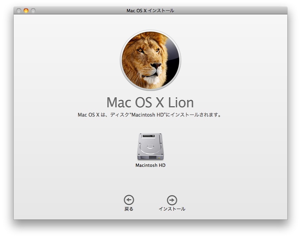The height and width of the screenshot is (240, 301).
Task: Click the circular Lion logo image
Action: (x=150, y=60)
